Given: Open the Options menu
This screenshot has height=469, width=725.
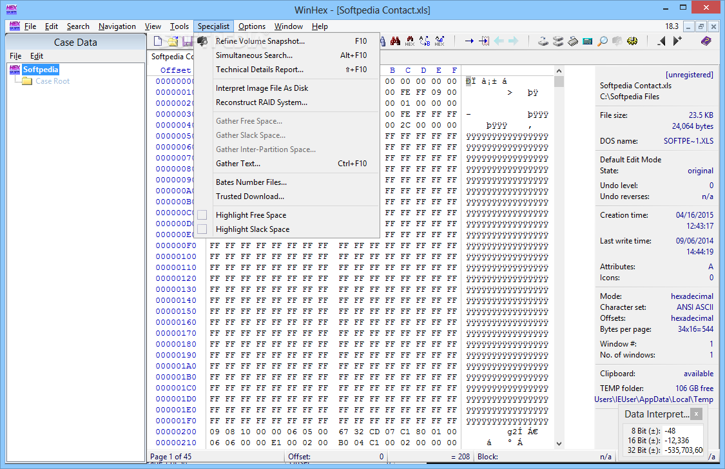Looking at the screenshot, I should [252, 26].
